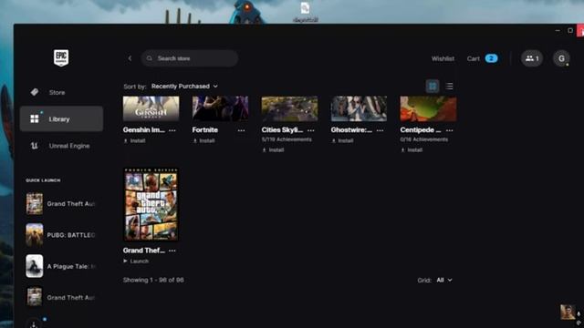Click Centipede achievements text

423,139
